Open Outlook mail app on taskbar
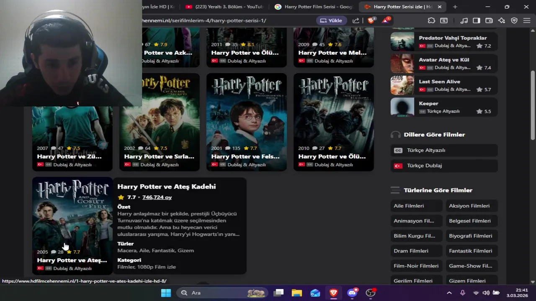 (x=315, y=293)
